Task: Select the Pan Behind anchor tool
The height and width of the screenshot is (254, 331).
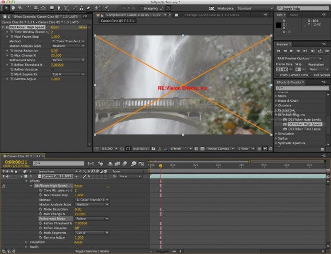Action: coord(43,8)
